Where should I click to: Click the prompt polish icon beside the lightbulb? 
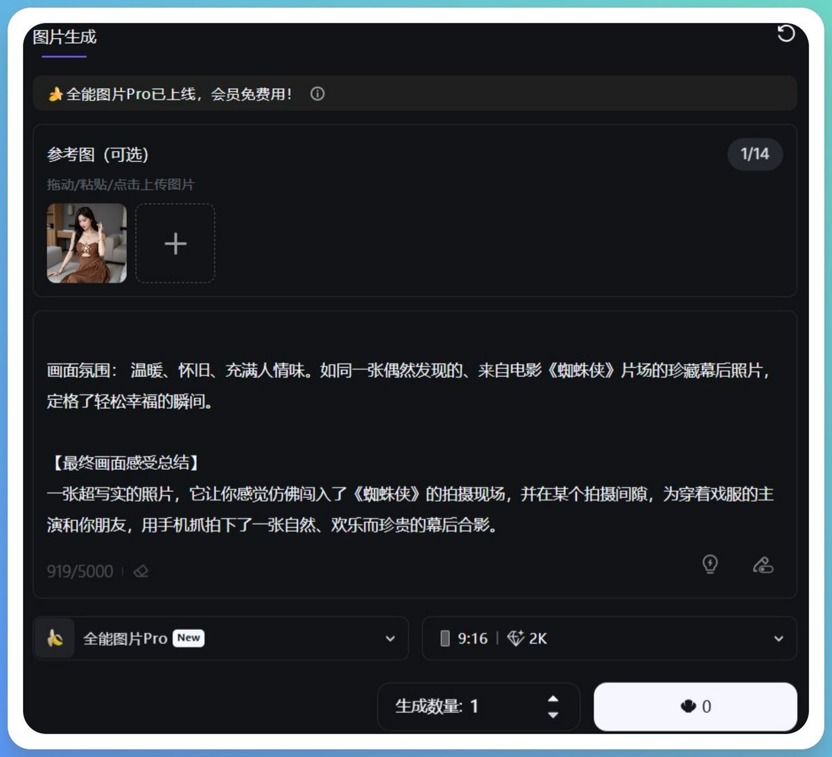(763, 564)
